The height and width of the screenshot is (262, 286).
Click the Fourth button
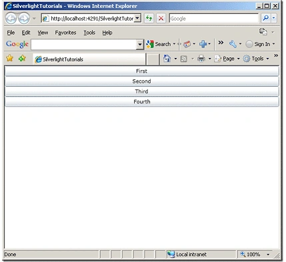142,101
